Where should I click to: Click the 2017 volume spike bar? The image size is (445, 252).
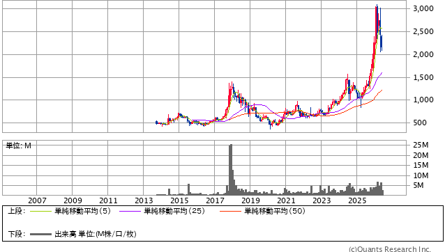(x=230, y=169)
